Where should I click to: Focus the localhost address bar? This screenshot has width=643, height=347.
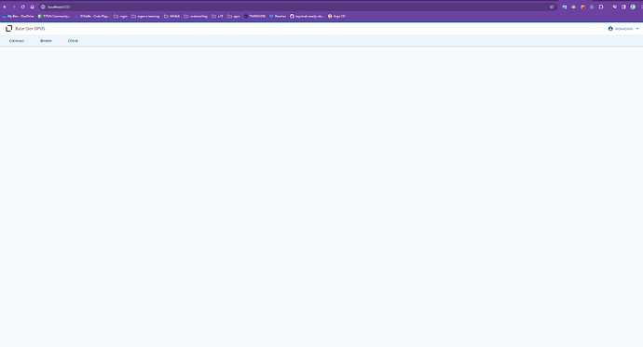297,7
